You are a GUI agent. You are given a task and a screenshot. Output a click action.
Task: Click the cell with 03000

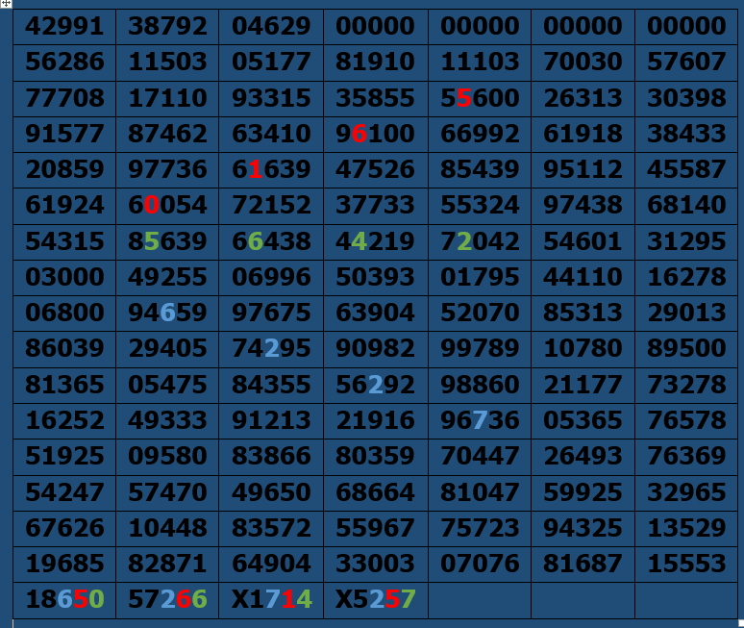point(64,278)
